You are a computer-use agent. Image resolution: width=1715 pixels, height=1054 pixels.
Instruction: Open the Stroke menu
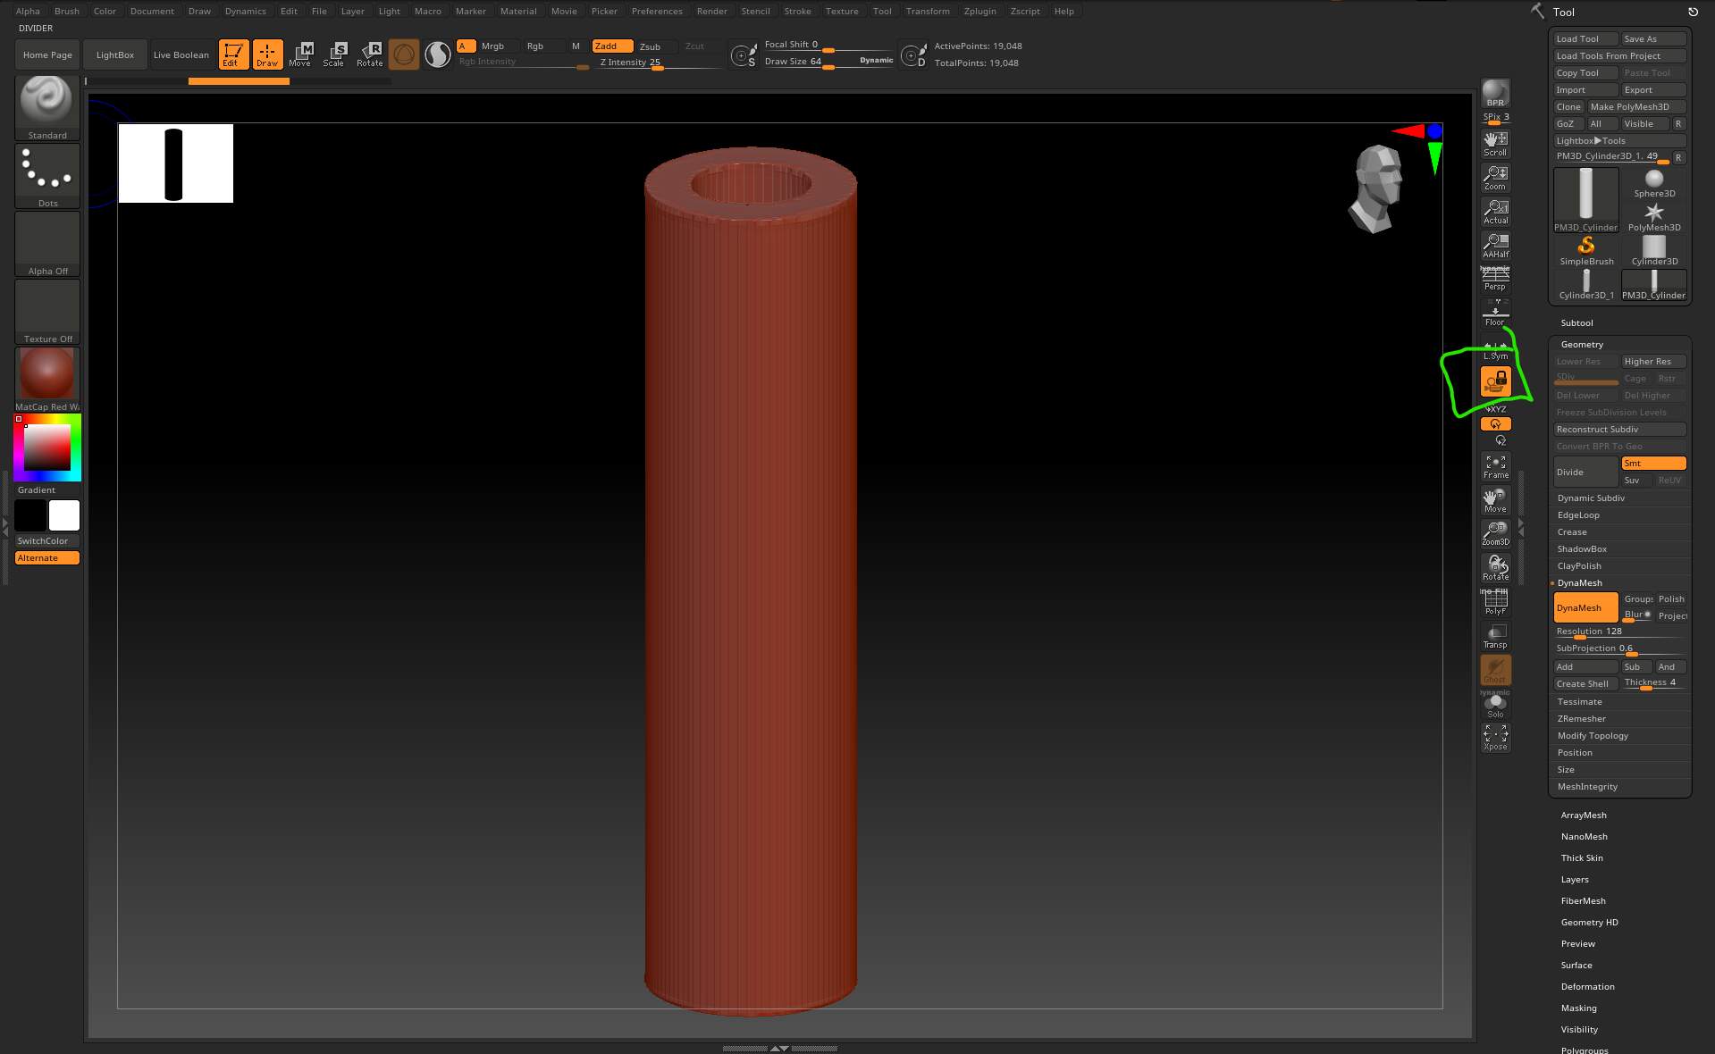coord(797,11)
